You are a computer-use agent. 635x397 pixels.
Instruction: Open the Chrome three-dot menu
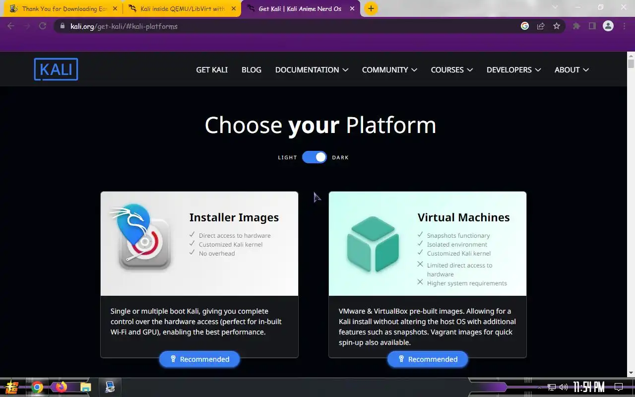coord(625,26)
